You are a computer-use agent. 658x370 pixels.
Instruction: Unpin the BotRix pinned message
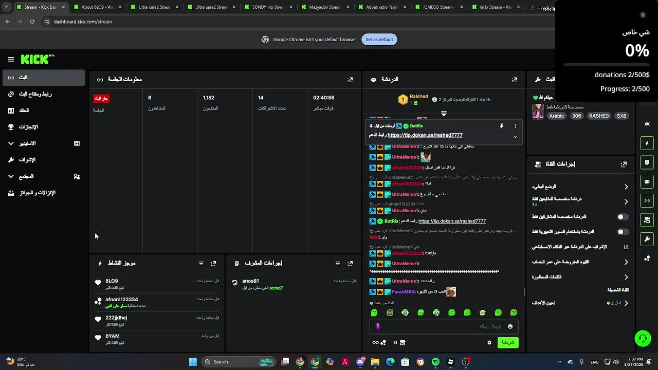[502, 126]
